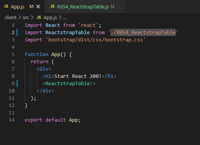
Task: Click JS icon in breadcrumb path
Action: point(39,17)
